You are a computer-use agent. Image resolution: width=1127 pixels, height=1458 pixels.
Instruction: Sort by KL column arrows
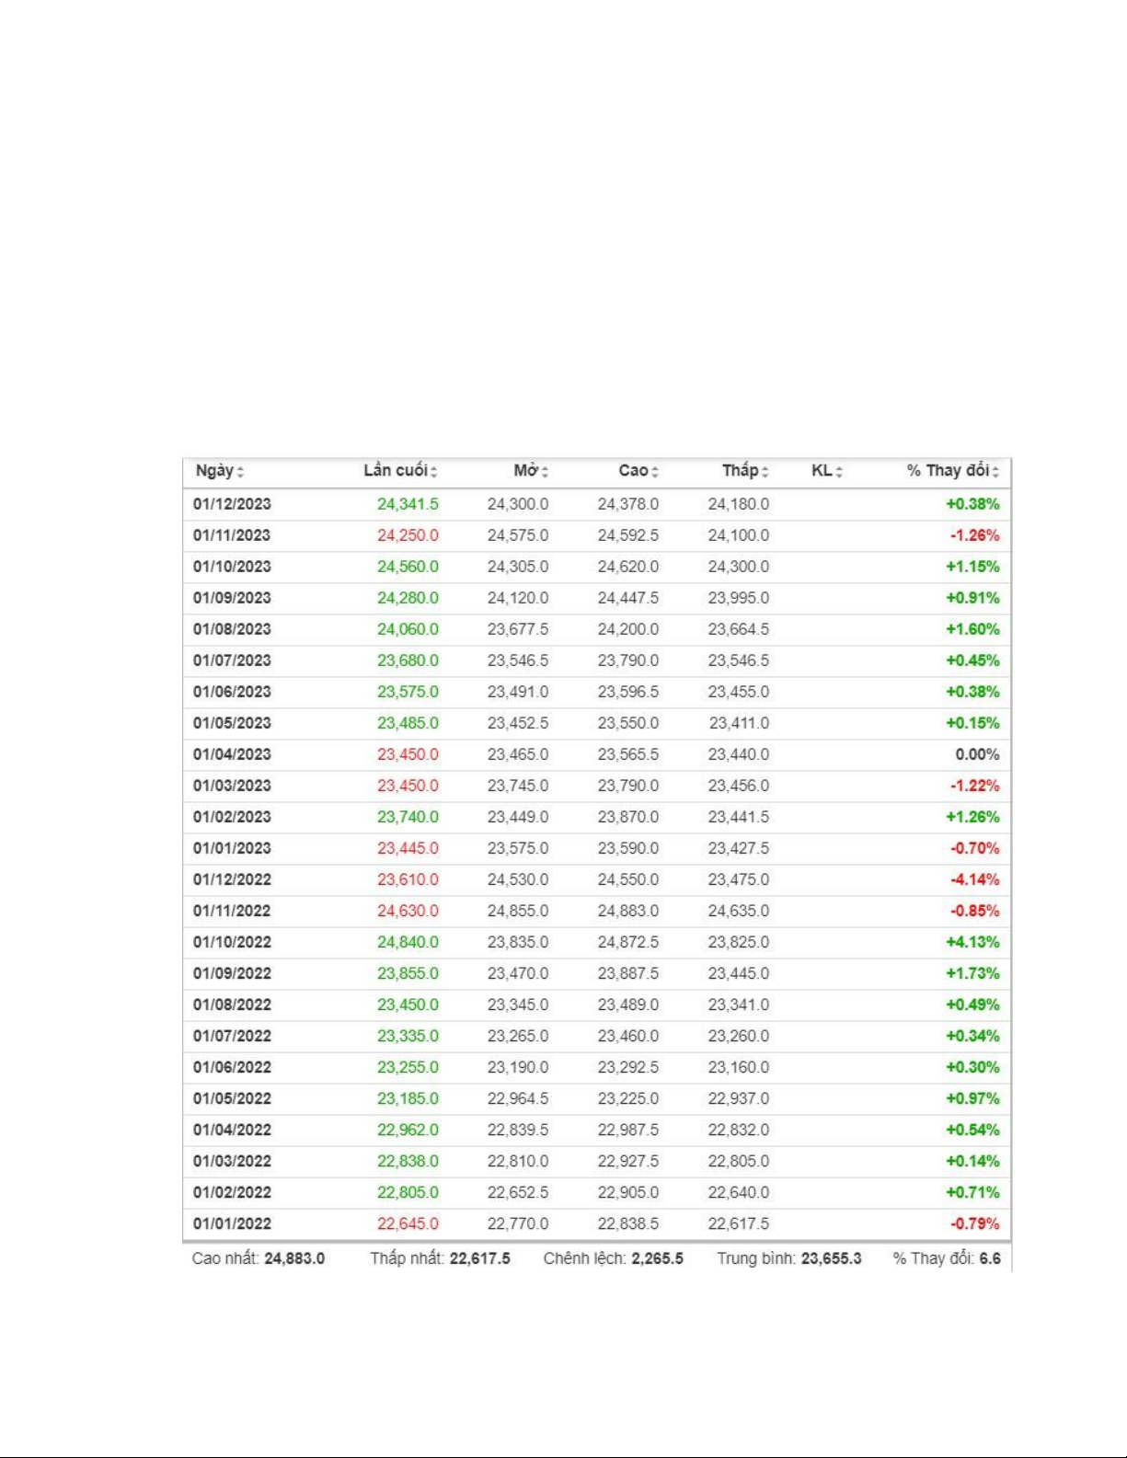tap(839, 472)
